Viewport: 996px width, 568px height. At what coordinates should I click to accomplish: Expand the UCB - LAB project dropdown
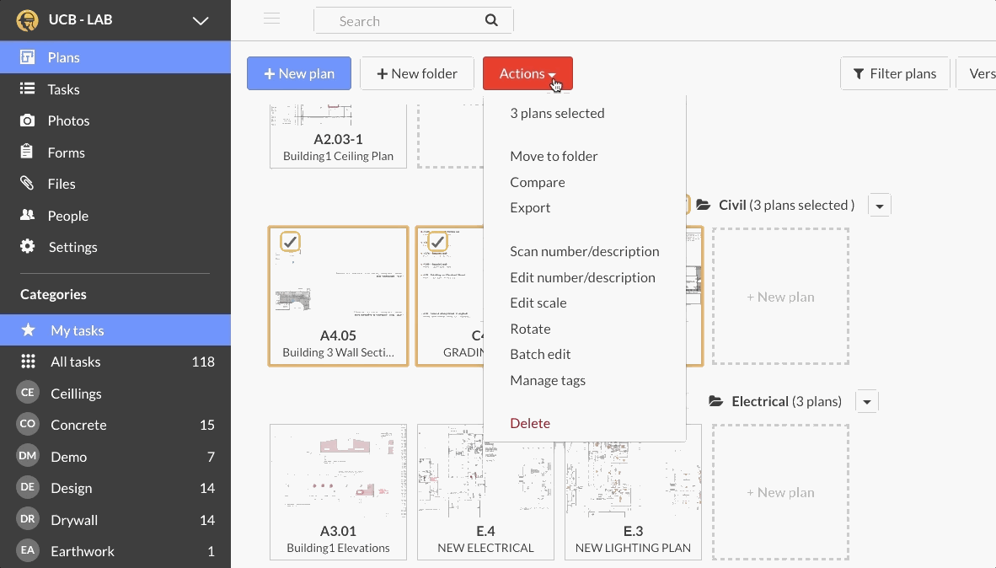[201, 20]
